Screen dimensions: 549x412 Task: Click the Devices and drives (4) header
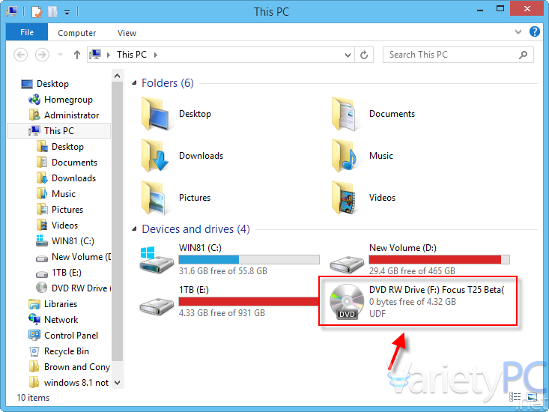(x=195, y=229)
